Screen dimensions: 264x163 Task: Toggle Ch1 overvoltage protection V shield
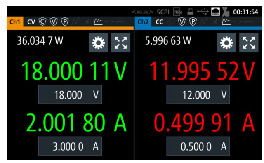pos(54,21)
